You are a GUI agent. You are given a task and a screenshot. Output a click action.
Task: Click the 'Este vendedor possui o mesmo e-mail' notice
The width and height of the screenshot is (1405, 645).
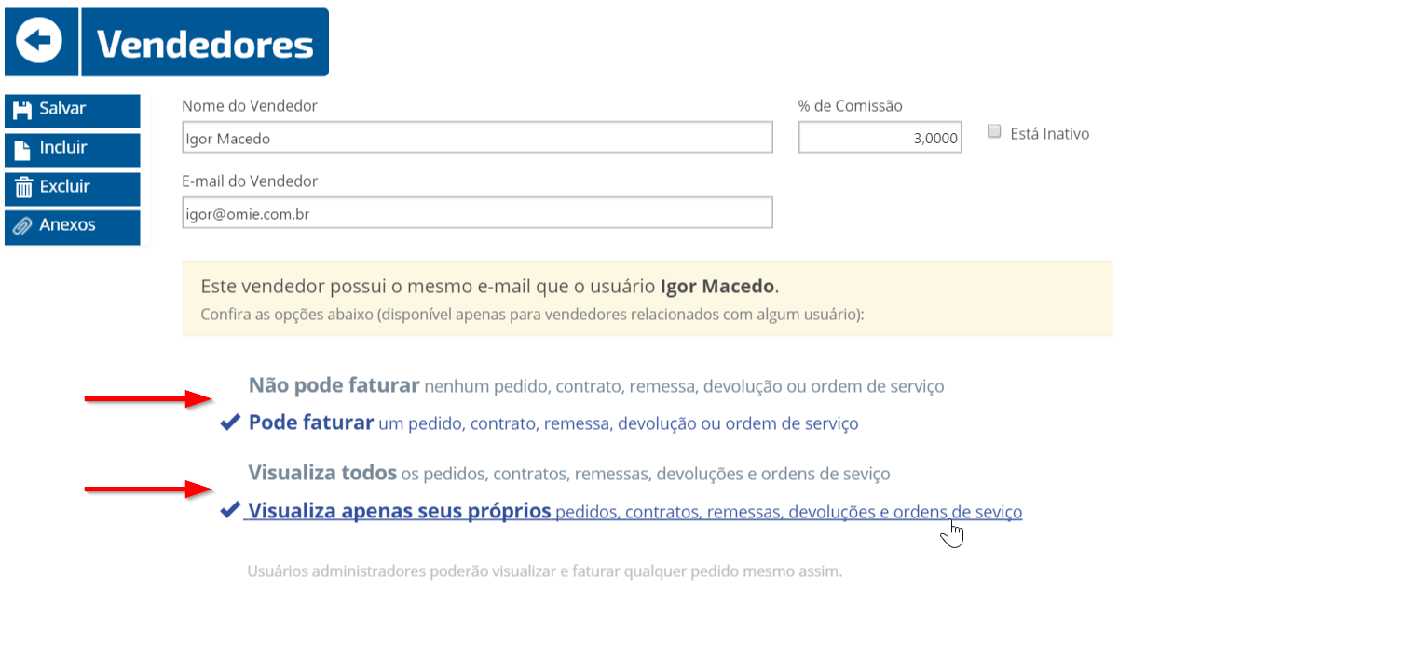point(490,286)
